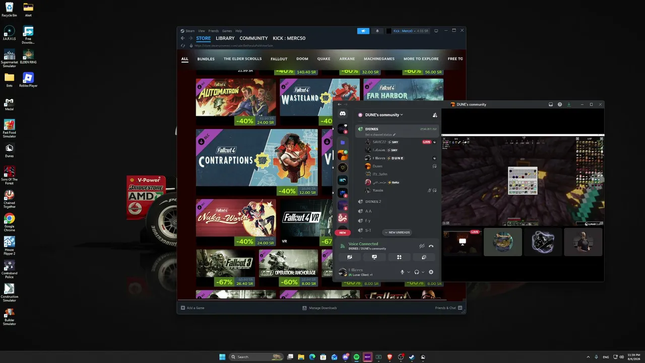Go back in Steam store navigation

click(183, 38)
